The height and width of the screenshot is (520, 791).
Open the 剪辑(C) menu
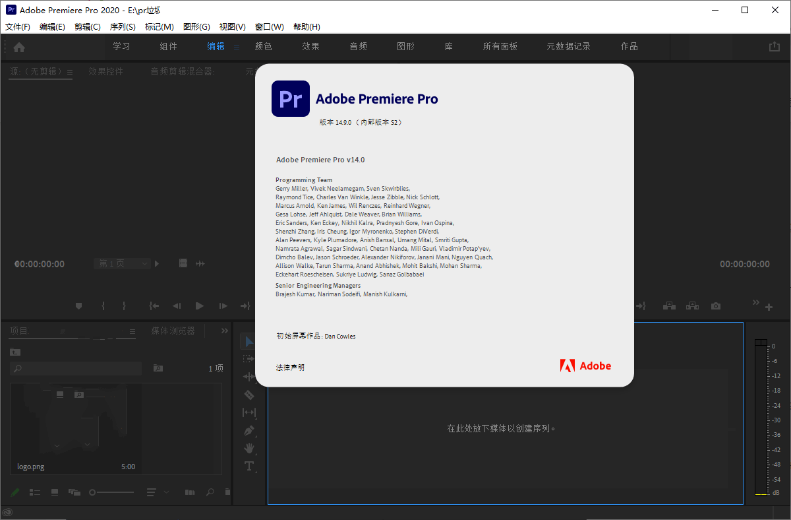pyautogui.click(x=88, y=27)
